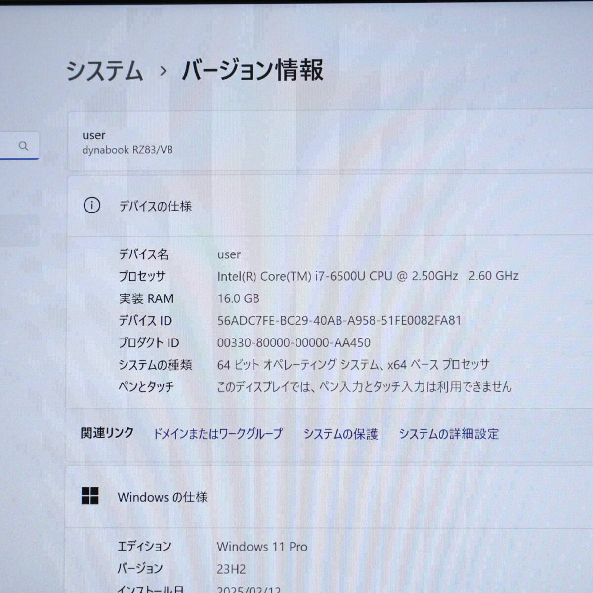Click the user name heading above dynabook RZ83/VB
Viewport: 593px width, 593px height.
click(x=94, y=135)
